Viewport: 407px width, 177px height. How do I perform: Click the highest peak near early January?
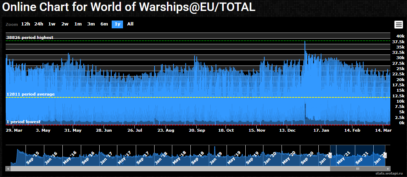point(305,42)
